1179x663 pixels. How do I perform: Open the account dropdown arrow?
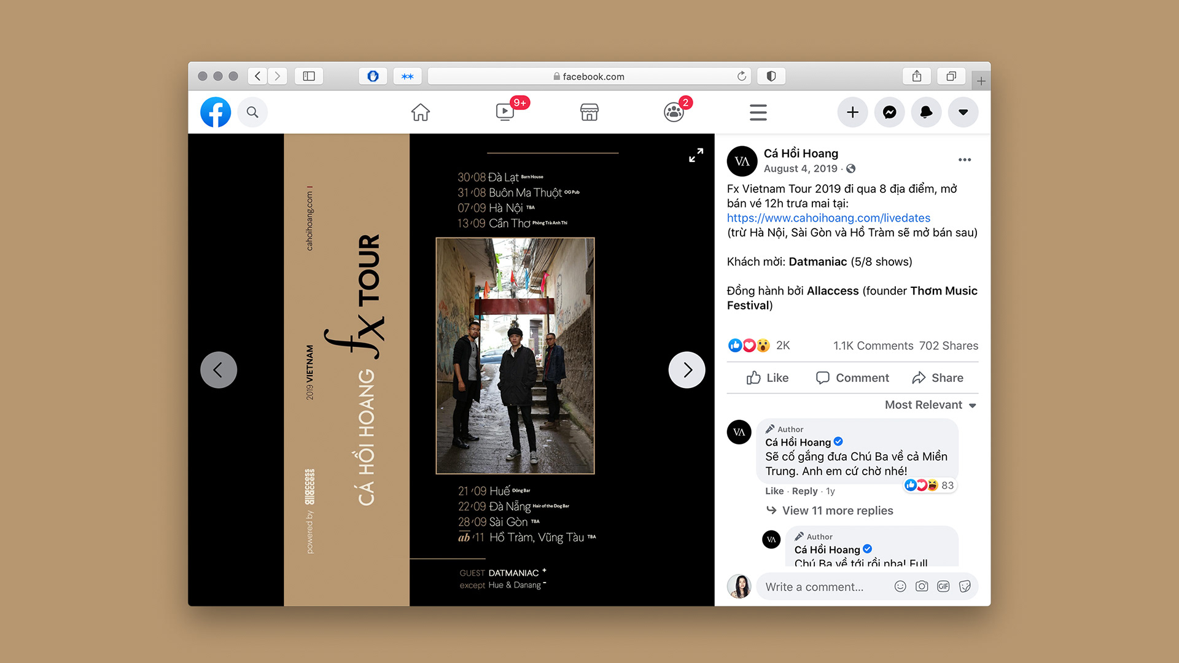963,112
